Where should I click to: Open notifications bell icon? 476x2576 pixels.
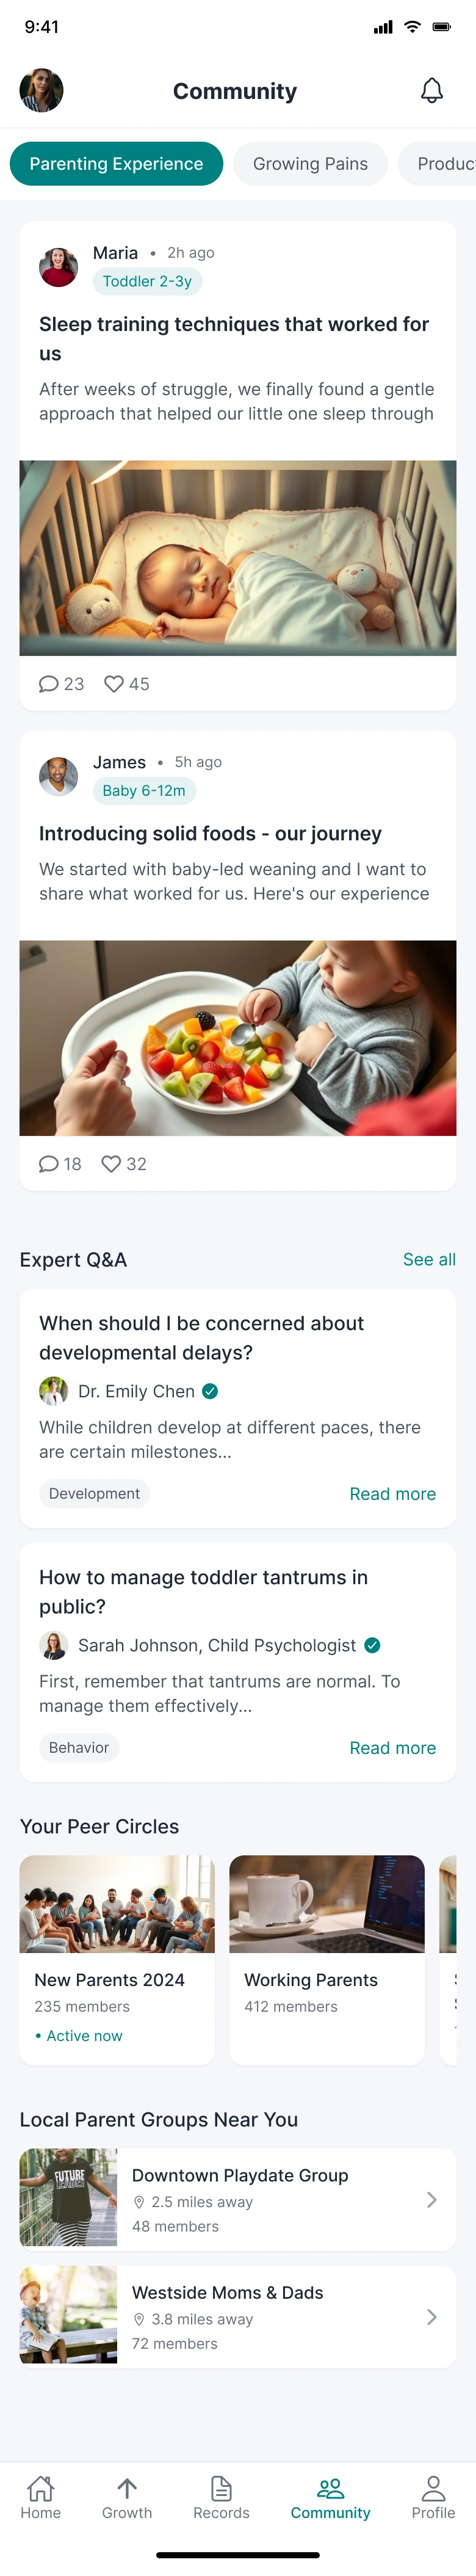[x=431, y=91]
